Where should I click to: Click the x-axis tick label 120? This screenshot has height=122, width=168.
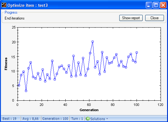[160, 105]
